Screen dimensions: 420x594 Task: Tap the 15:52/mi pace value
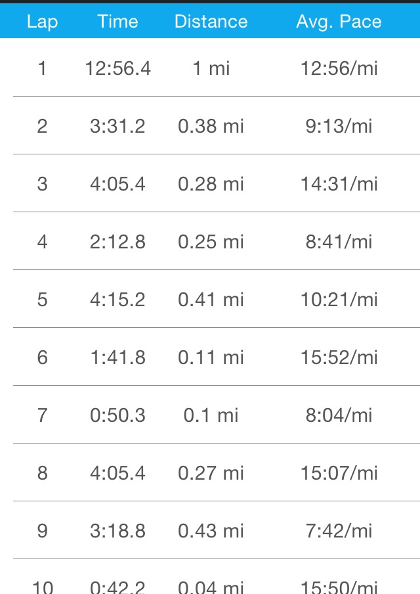tap(339, 357)
